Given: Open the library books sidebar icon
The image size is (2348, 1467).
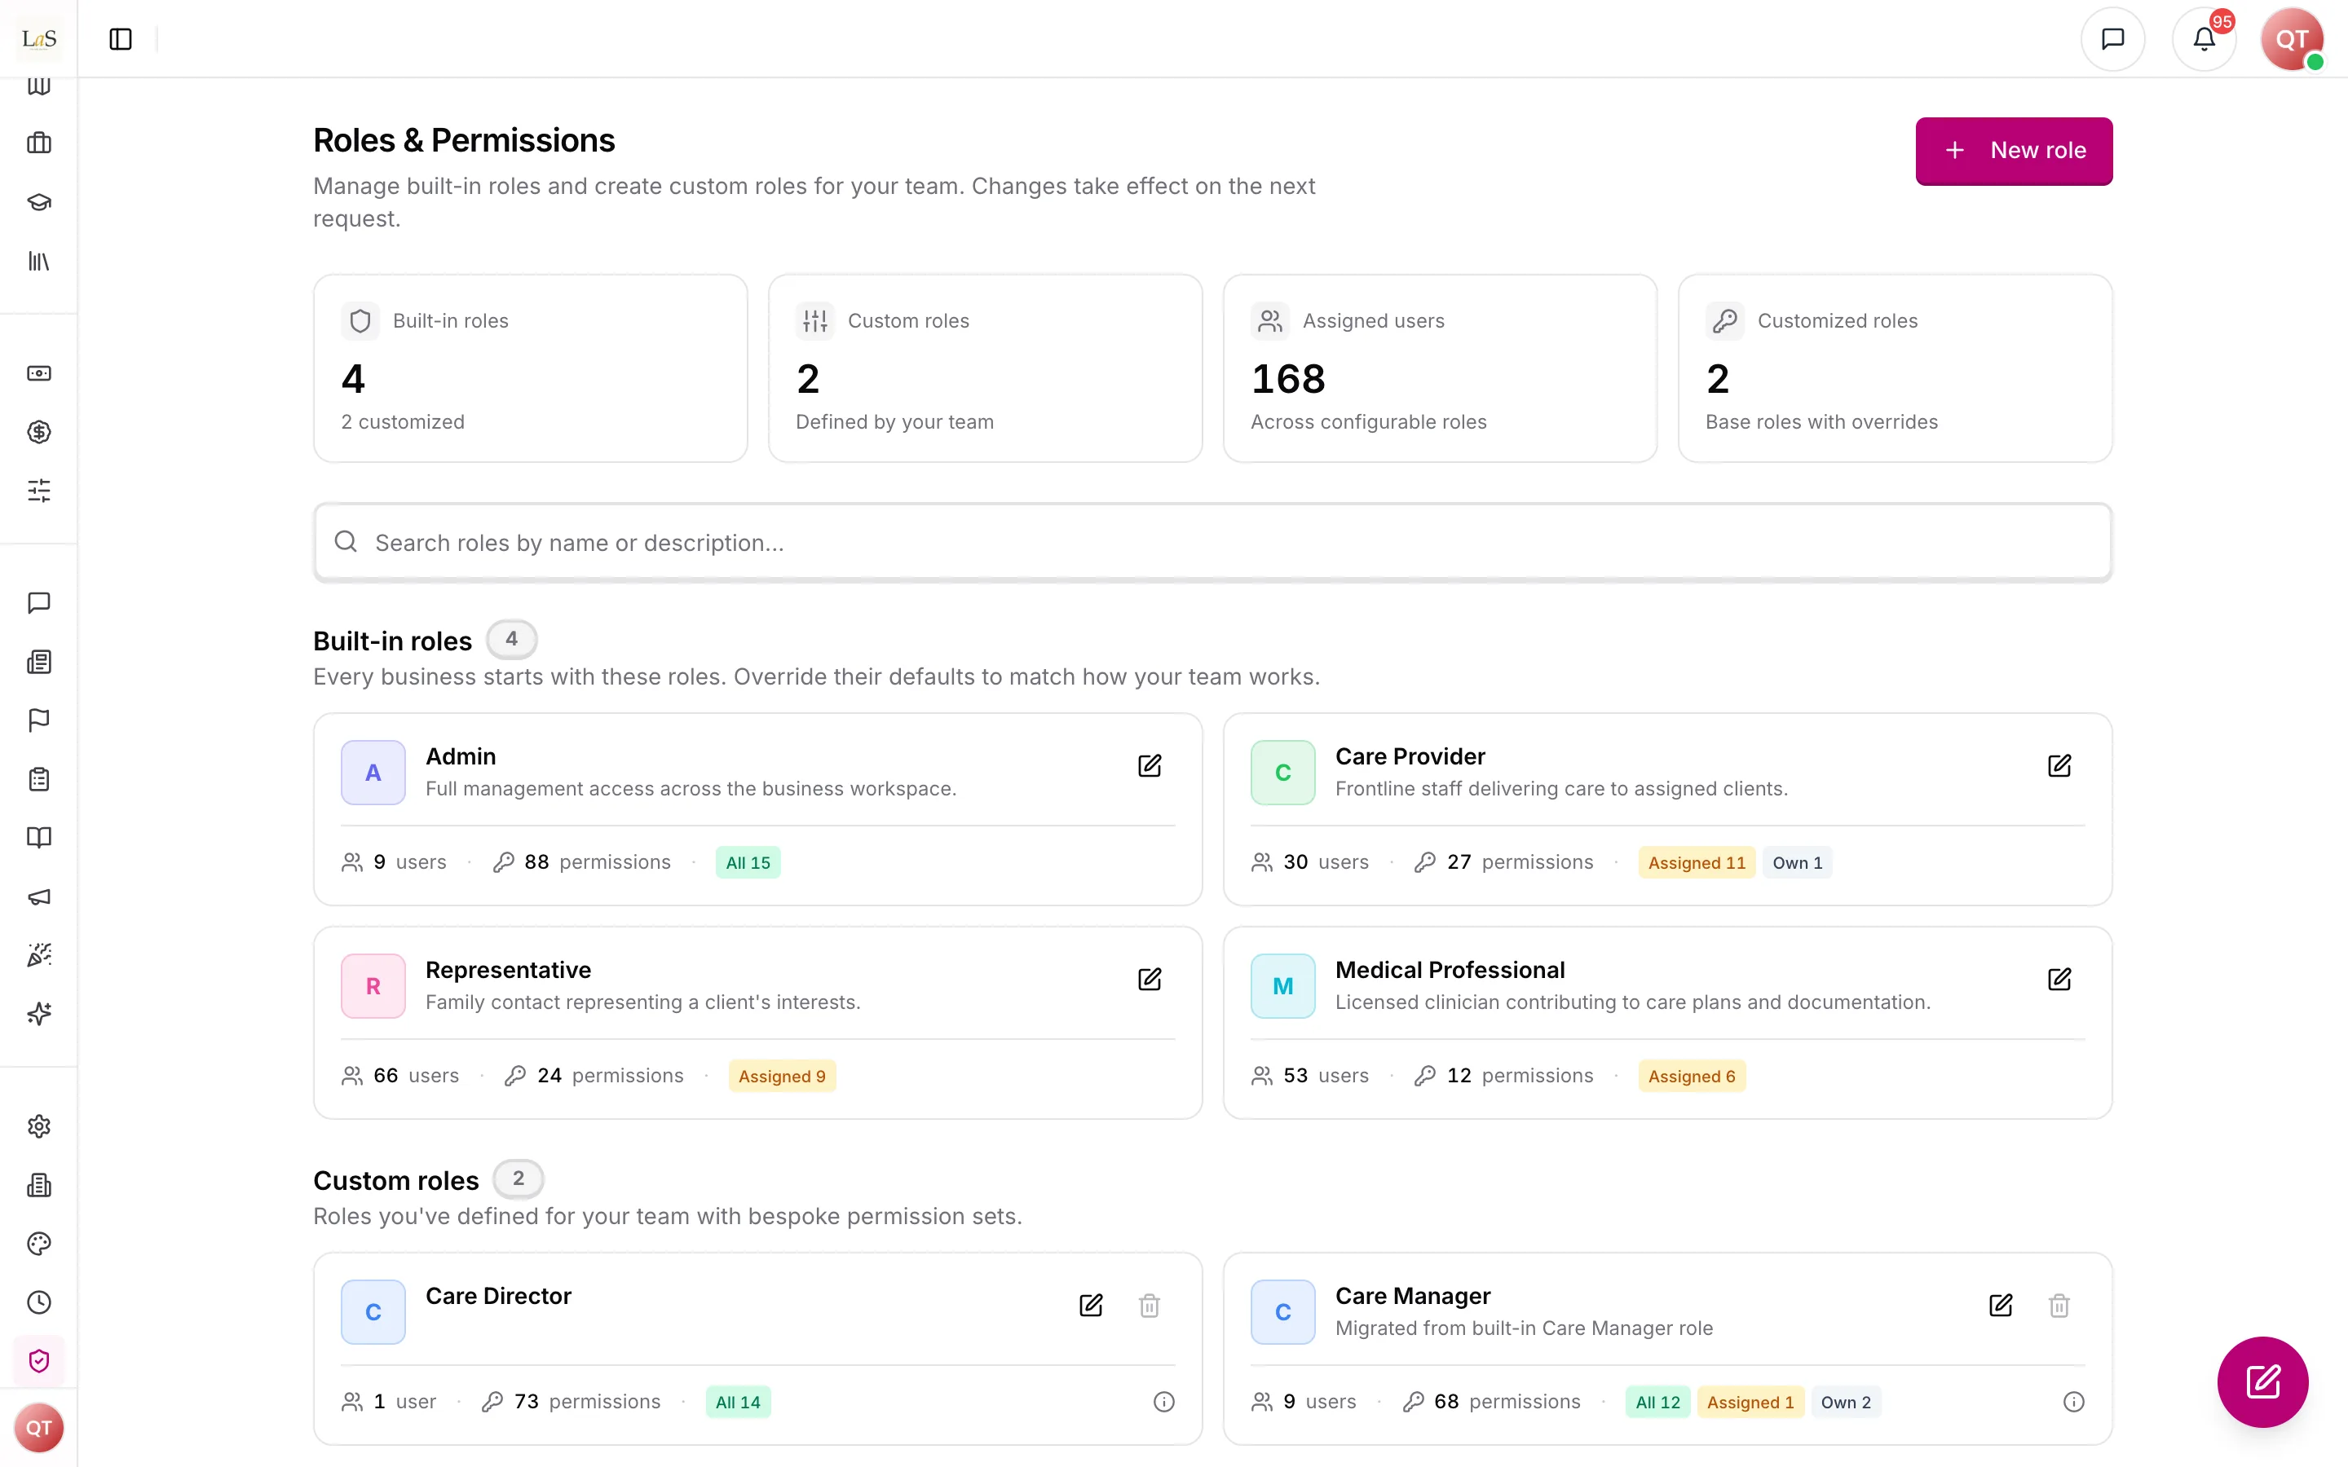Looking at the screenshot, I should click(x=39, y=261).
